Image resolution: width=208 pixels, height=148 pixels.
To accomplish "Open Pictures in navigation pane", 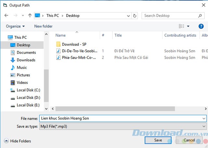I will point(23,75).
